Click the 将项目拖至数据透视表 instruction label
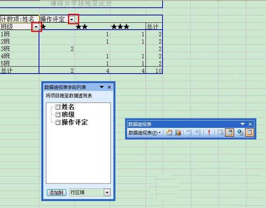The height and width of the screenshot is (208, 266). point(69,96)
